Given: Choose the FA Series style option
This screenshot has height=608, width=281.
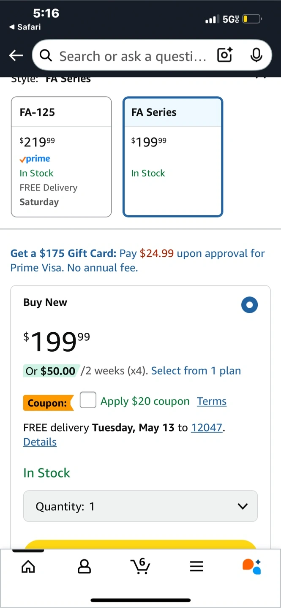Looking at the screenshot, I should (173, 157).
